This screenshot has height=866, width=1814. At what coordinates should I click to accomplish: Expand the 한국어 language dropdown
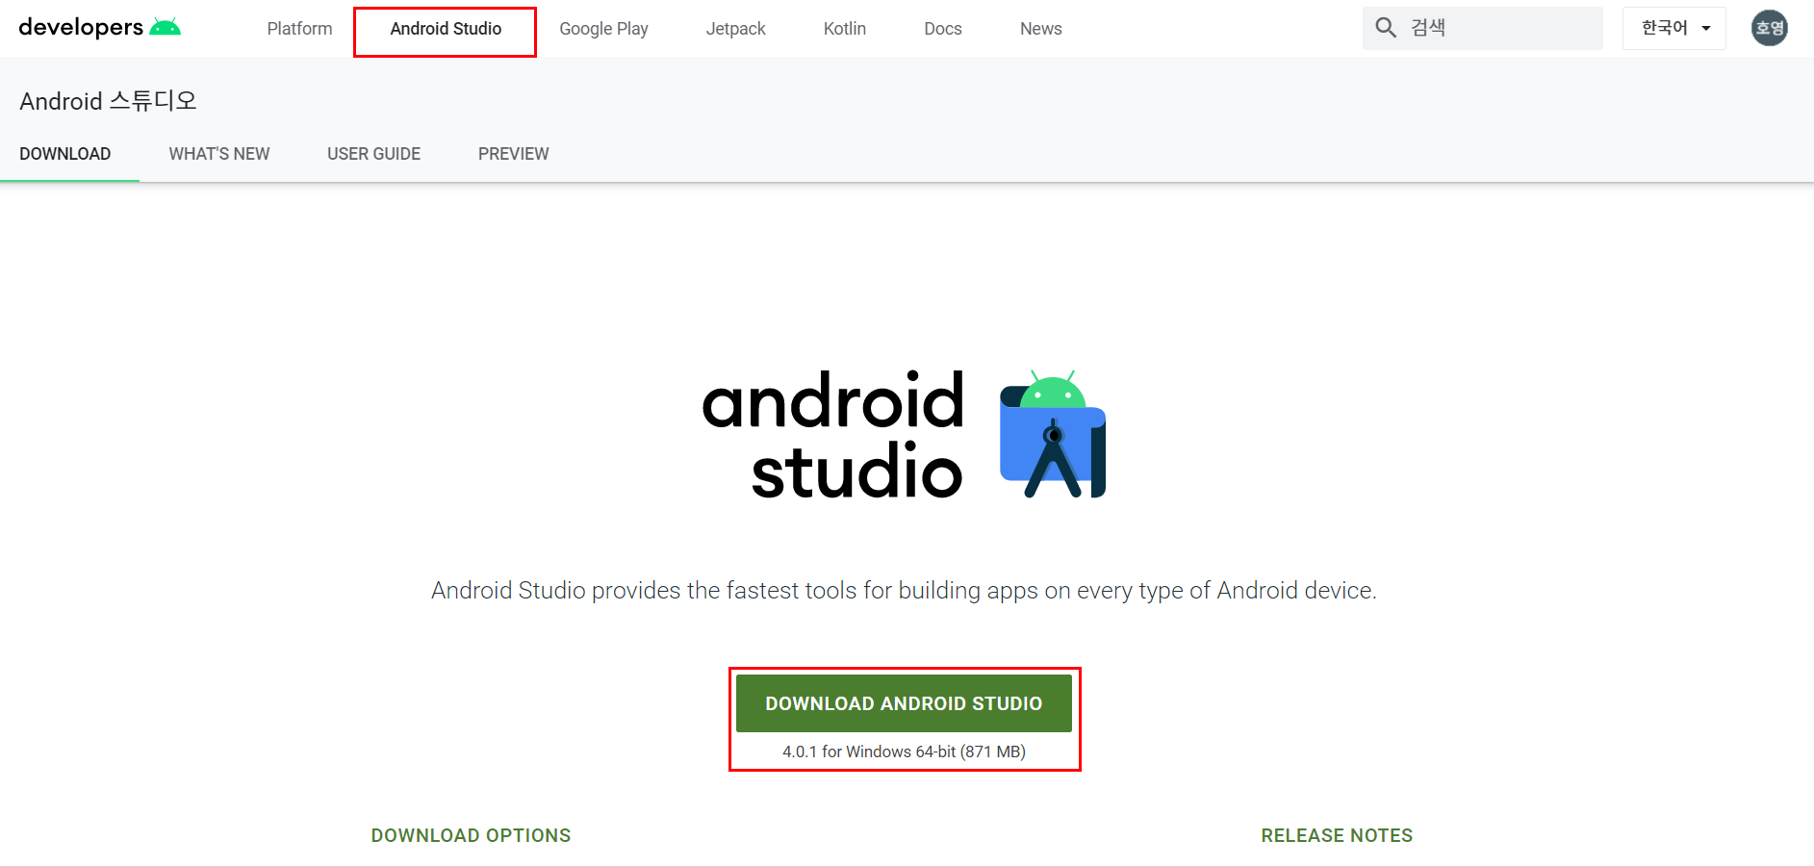[x=1674, y=28]
